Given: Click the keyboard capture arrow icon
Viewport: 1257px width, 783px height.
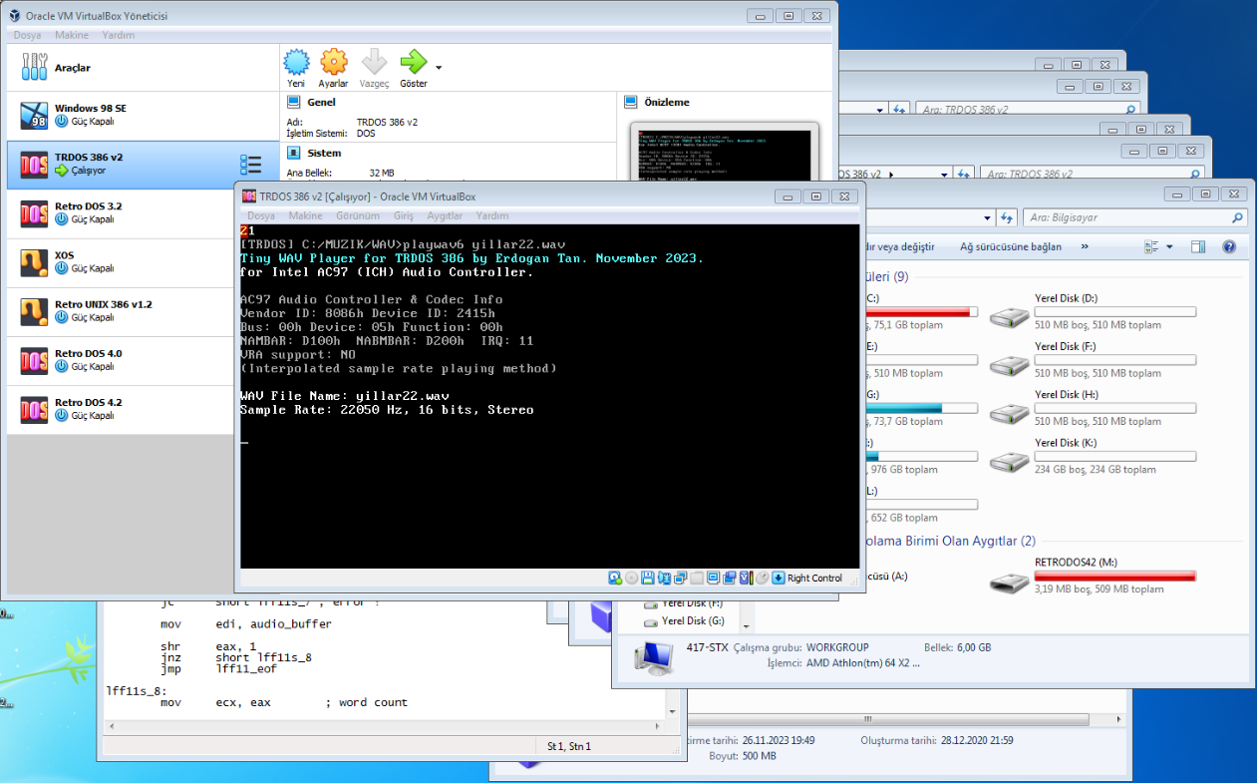Looking at the screenshot, I should click(779, 578).
